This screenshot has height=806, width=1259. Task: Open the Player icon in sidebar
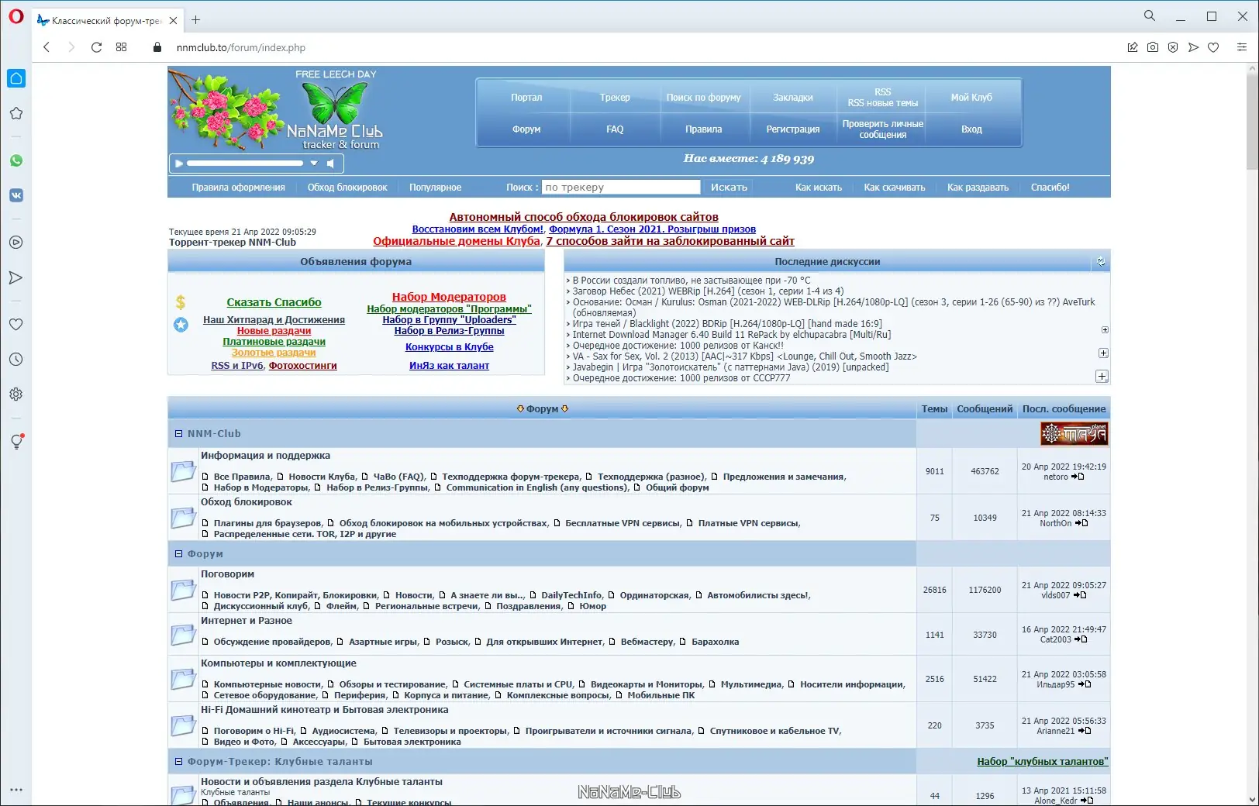[x=16, y=243]
